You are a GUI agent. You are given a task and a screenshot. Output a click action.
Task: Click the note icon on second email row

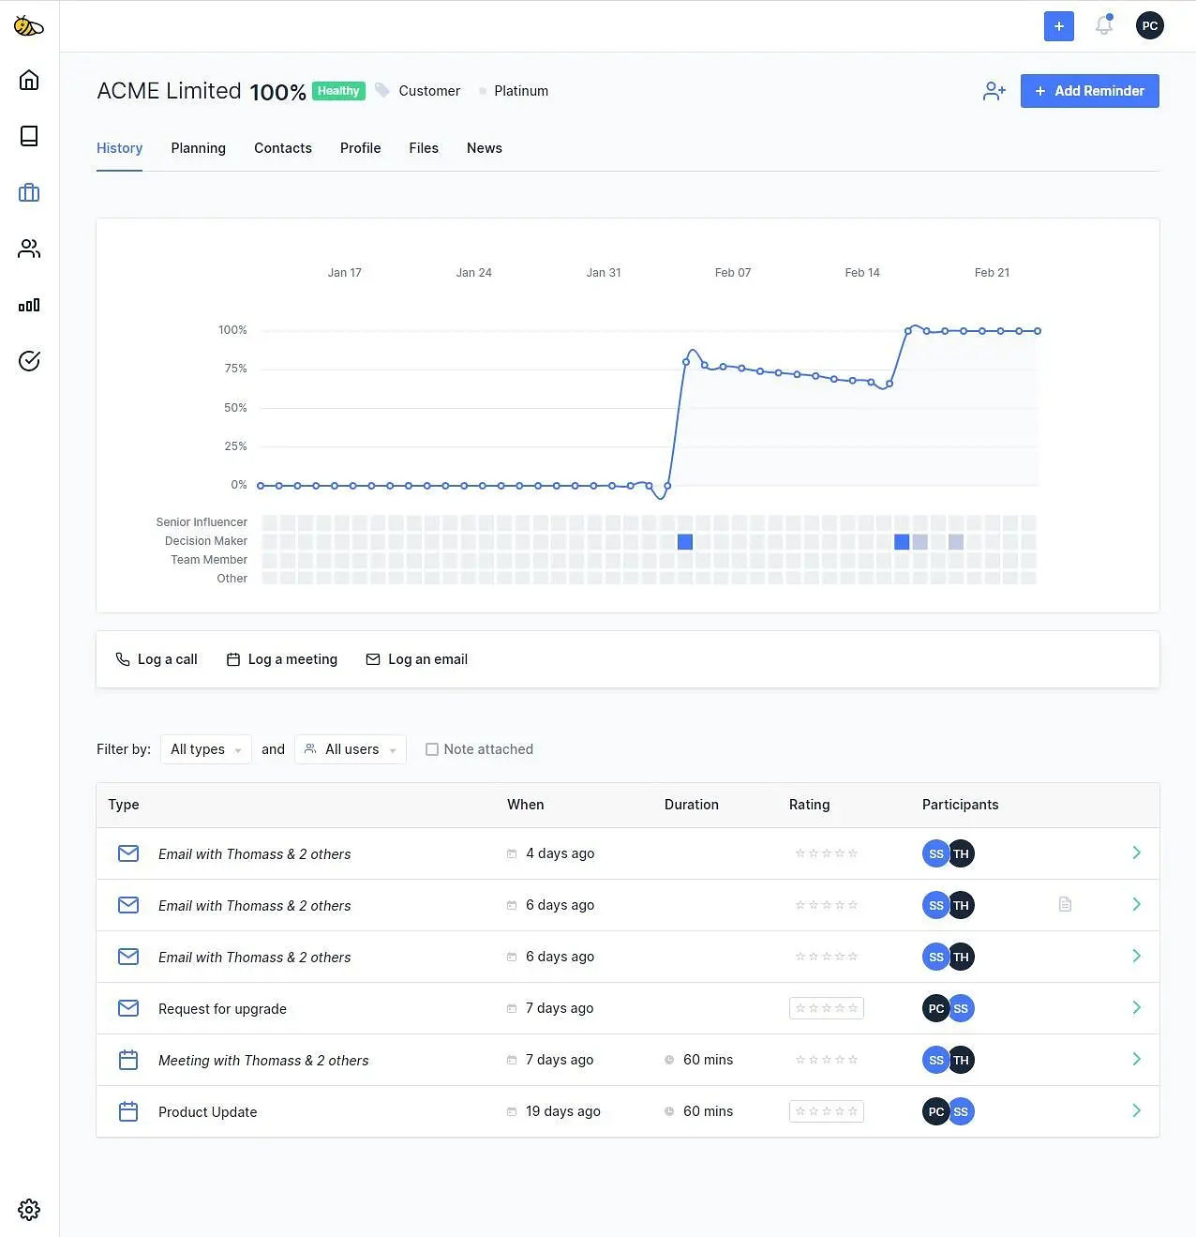[1065, 904]
